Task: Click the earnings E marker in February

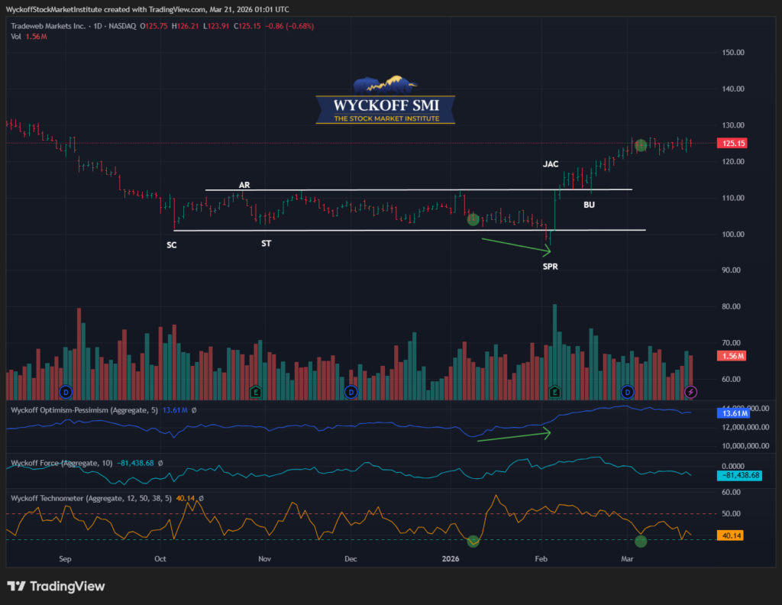Action: click(x=555, y=392)
